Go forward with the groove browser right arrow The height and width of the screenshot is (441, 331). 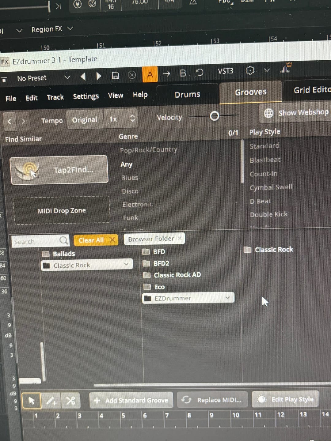pos(23,121)
